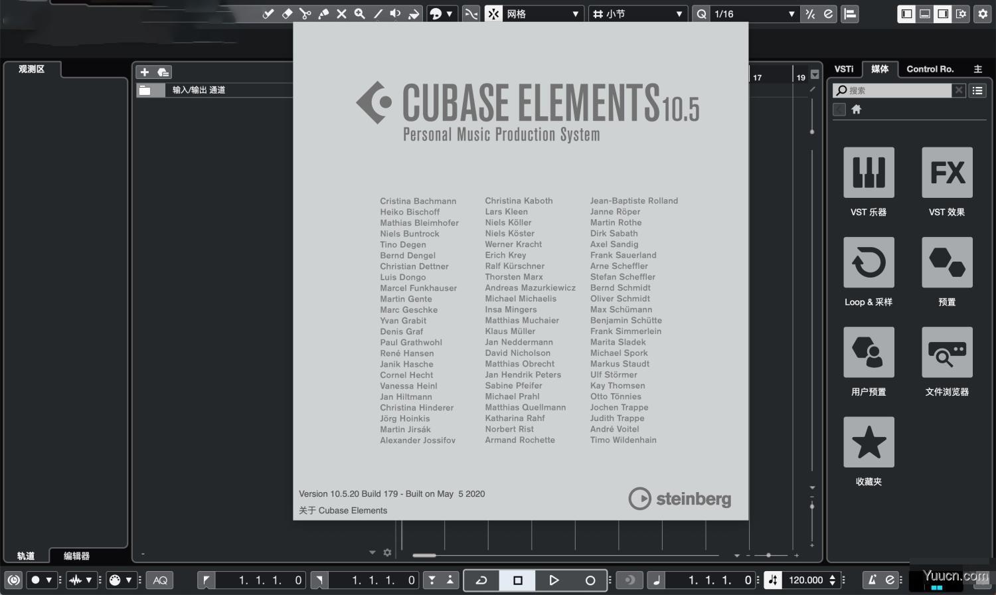This screenshot has width=996, height=595.
Task: Click the left locator position field
Action: (259, 580)
